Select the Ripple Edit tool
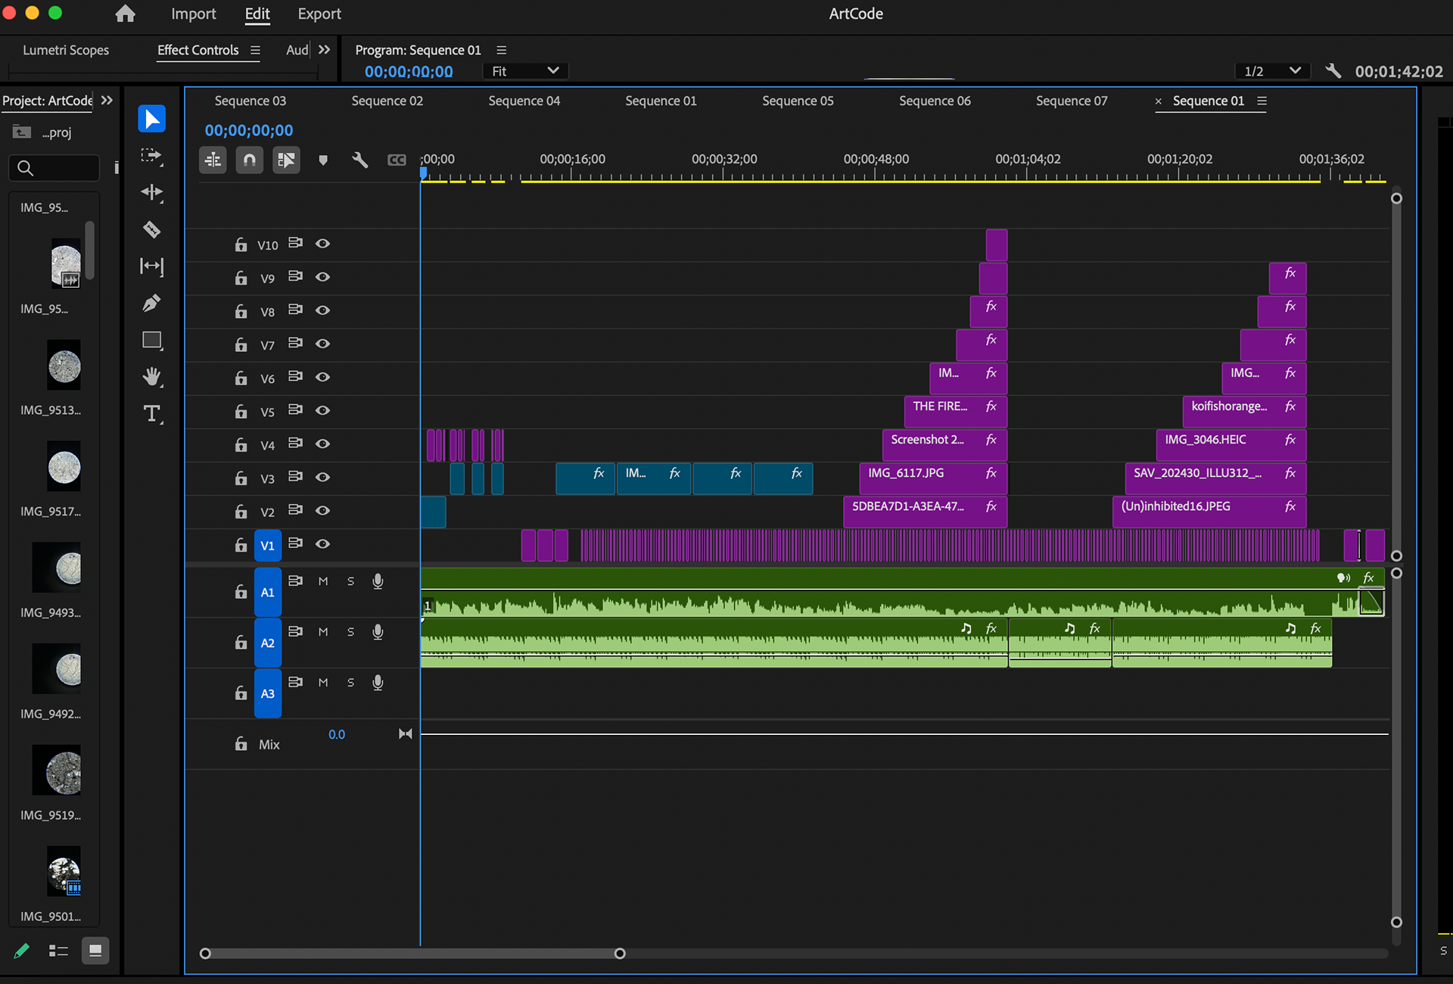Viewport: 1453px width, 984px height. [151, 192]
